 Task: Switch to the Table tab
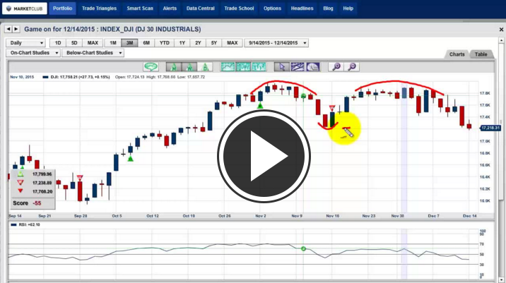coord(481,54)
